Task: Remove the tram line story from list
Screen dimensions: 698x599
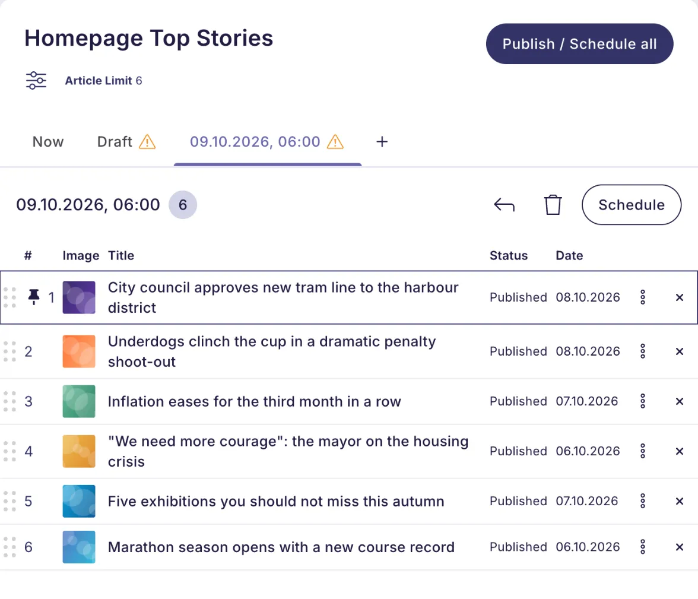Action: click(679, 297)
